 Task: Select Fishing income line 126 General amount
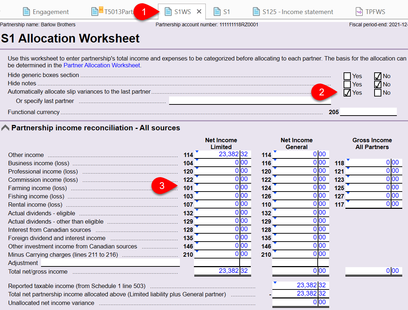pyautogui.click(x=300, y=196)
